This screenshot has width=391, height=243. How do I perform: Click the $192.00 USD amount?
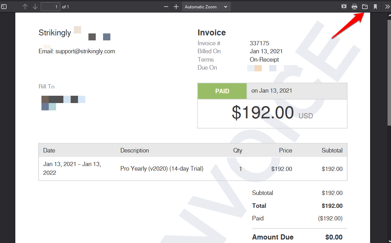coord(272,113)
